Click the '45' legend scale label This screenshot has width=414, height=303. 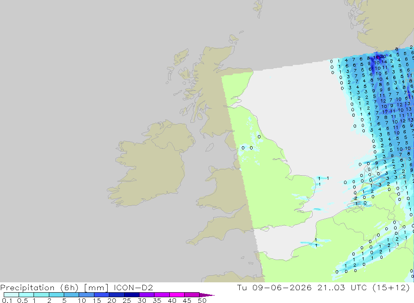tap(187, 301)
